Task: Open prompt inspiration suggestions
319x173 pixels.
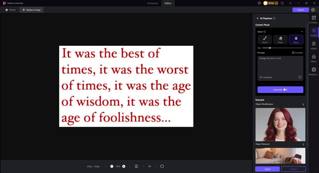Action: coord(266,77)
